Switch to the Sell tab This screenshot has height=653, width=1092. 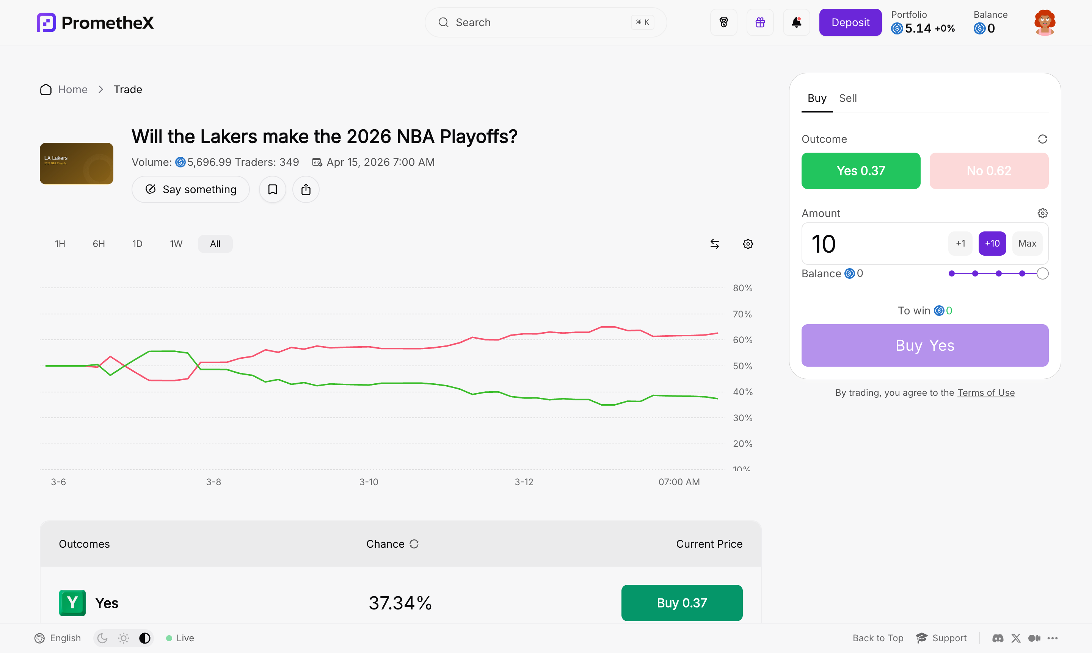[x=847, y=98]
